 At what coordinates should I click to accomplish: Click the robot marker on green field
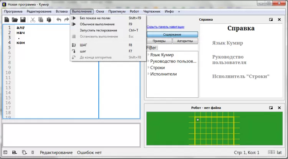(x=198, y=120)
